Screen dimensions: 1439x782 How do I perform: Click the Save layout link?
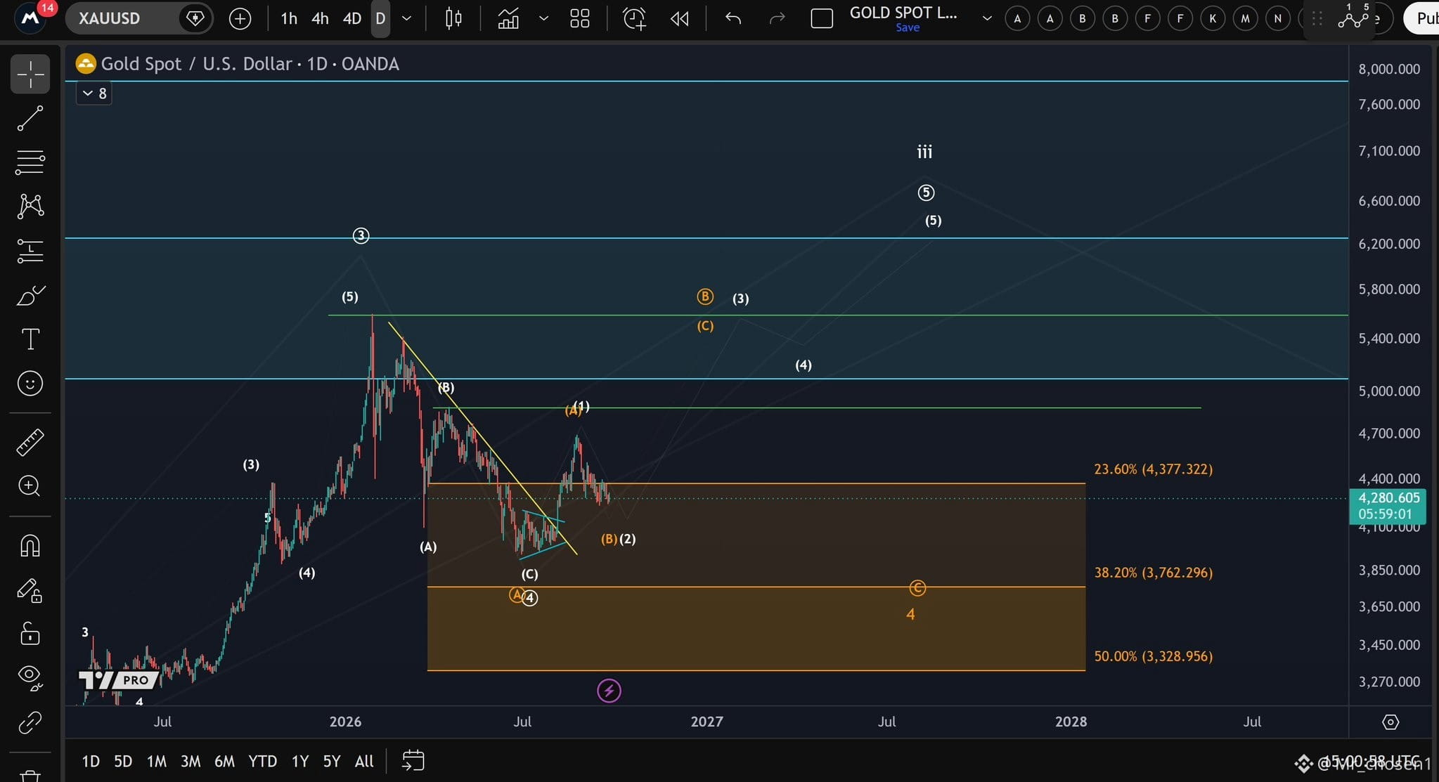(908, 27)
